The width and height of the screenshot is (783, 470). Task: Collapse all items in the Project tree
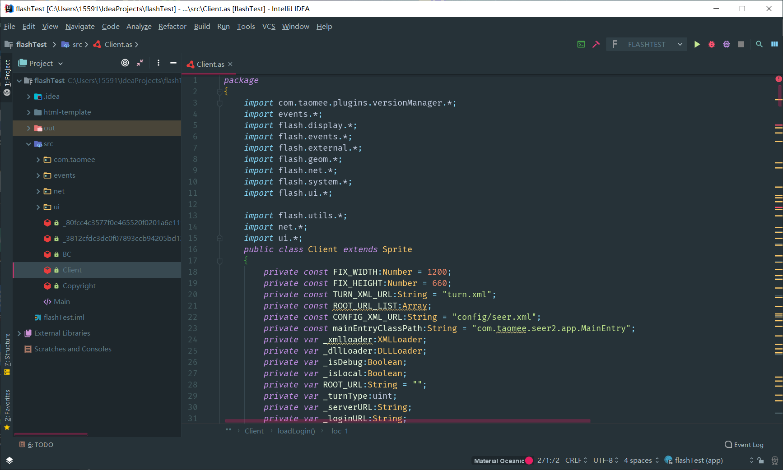(x=140, y=63)
